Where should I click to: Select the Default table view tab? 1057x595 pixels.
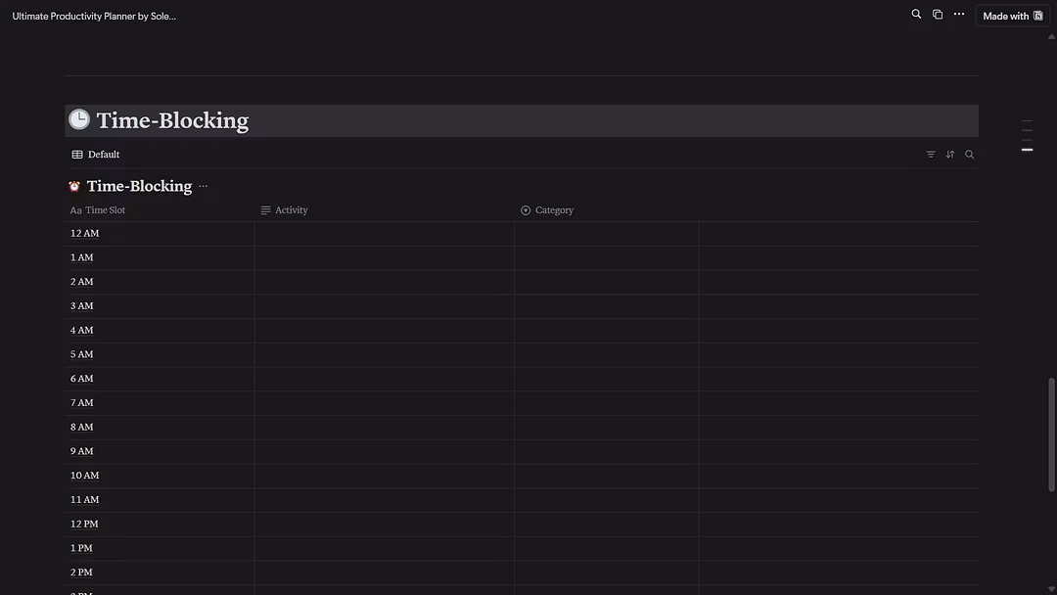[96, 155]
